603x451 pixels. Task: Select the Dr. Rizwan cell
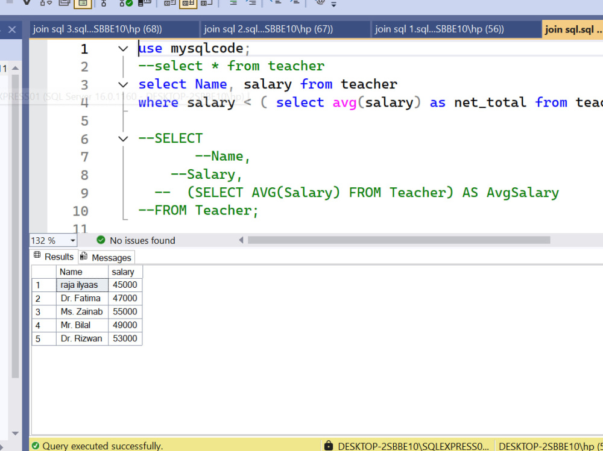tap(82, 338)
